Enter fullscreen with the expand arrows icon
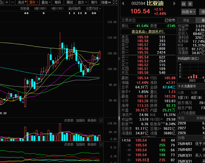Viewport: 205px width, 163px height. tap(115, 2)
